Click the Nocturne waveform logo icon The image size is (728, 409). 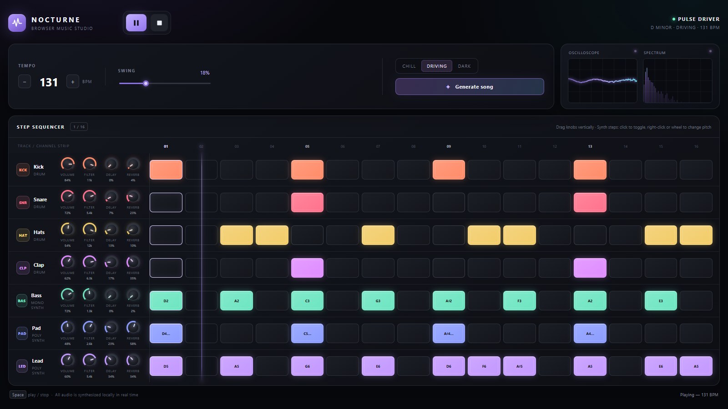coord(17,23)
